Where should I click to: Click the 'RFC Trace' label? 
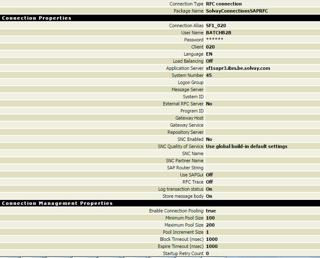click(193, 182)
